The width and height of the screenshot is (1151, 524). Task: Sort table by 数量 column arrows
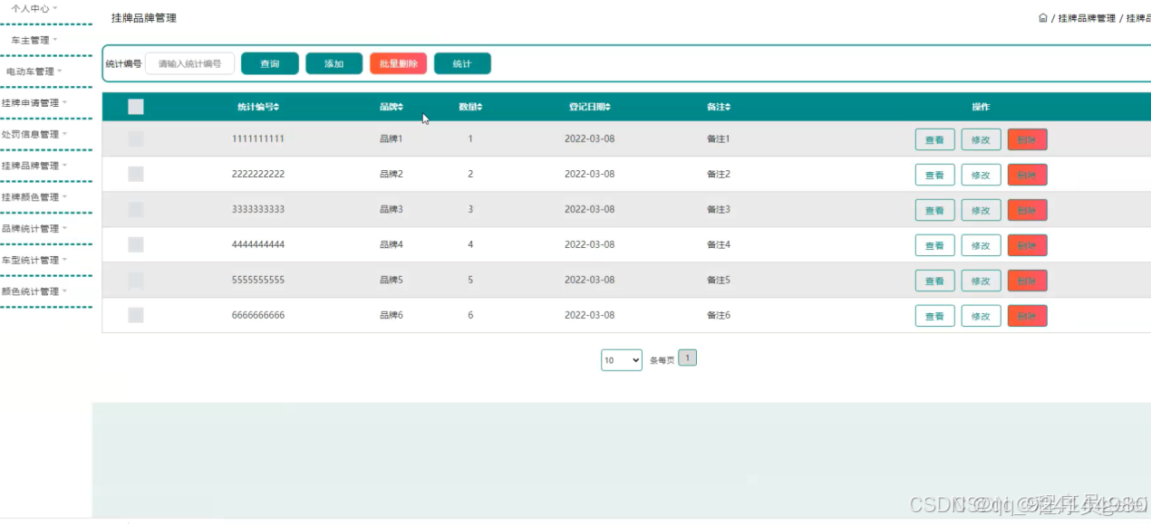(479, 108)
